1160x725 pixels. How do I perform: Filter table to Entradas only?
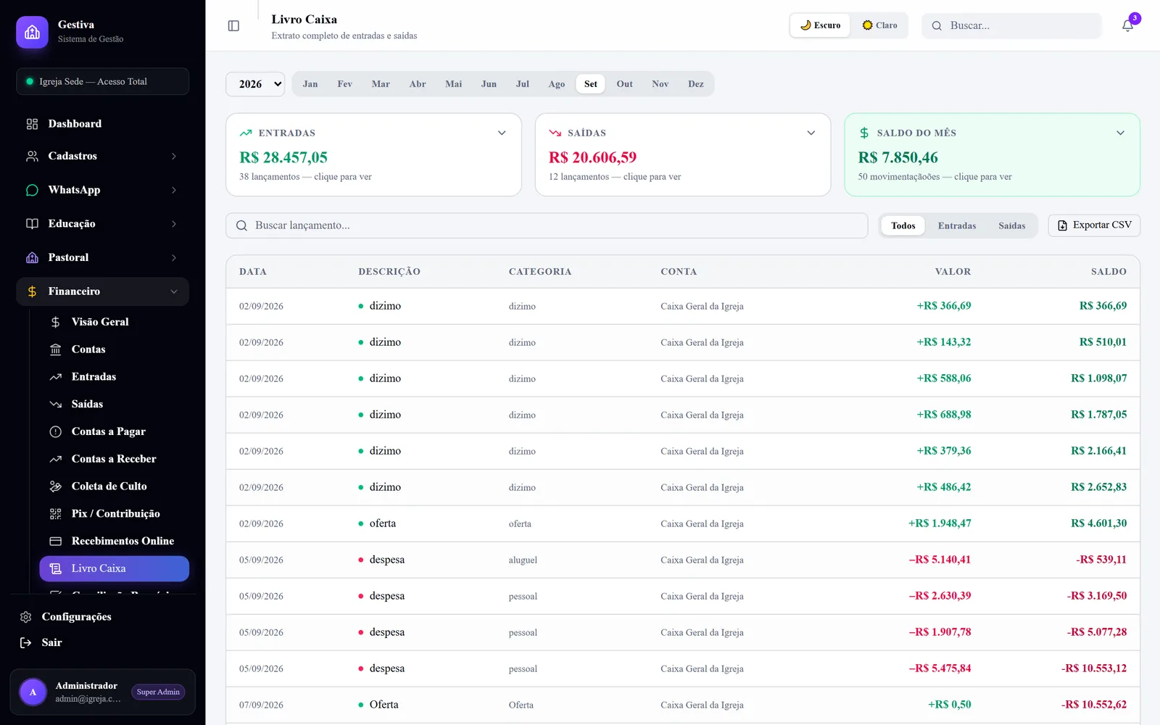pos(957,225)
